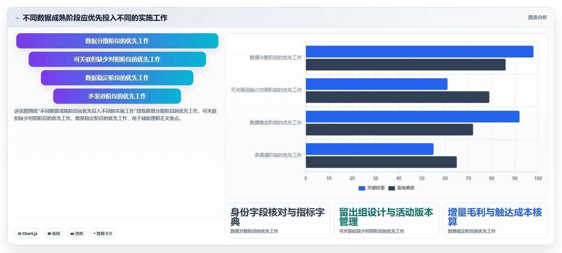Open the 身份字段核对与指标字典 data card
562x253 pixels.
tap(278, 220)
